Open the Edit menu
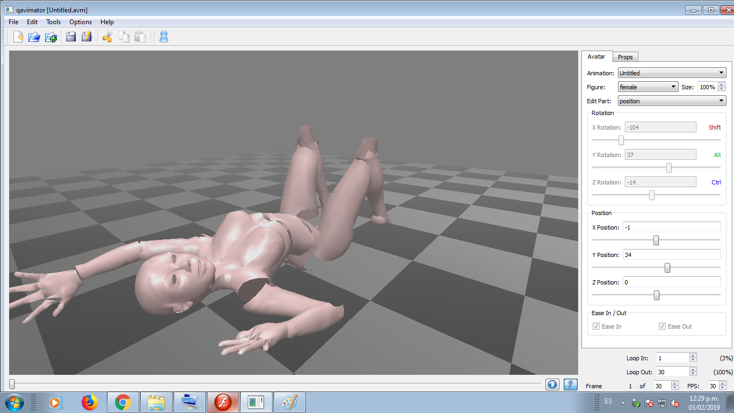Screen dimensions: 734x413 click(x=32, y=22)
